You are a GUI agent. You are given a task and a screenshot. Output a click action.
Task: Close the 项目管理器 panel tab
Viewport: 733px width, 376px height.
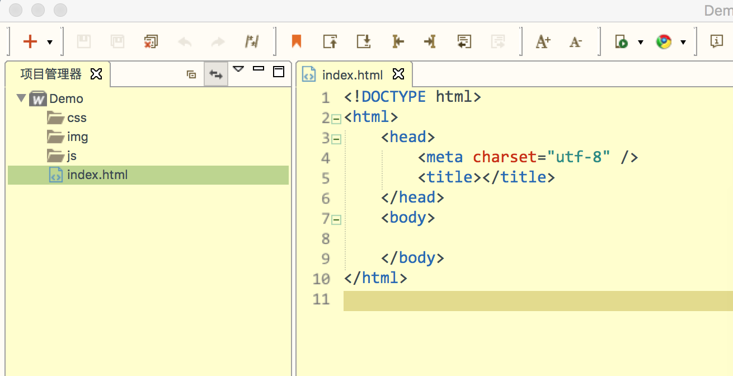(96, 74)
